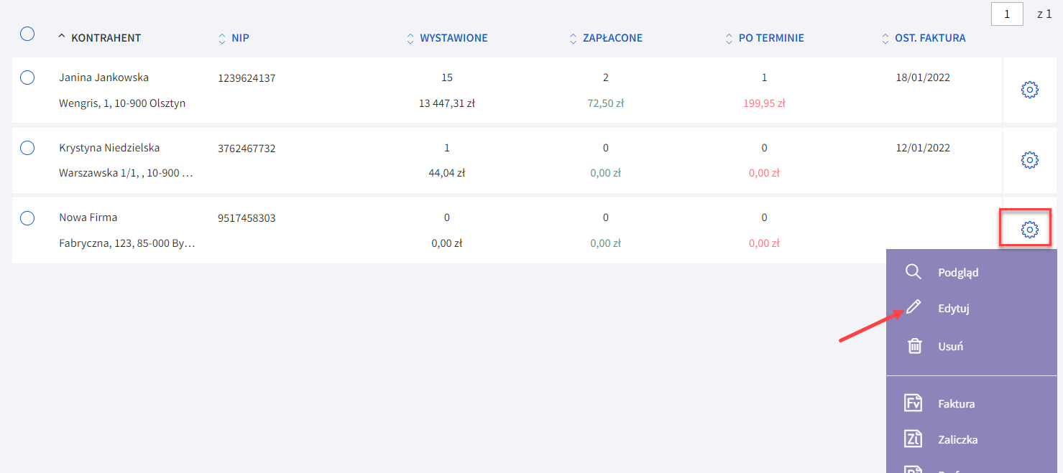1063x473 pixels.
Task: Choose Usuń from the context menu
Action: [950, 347]
